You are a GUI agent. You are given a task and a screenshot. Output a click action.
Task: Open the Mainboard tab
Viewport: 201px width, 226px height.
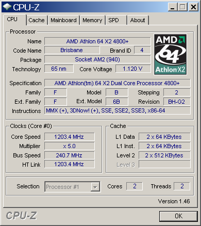(63, 20)
